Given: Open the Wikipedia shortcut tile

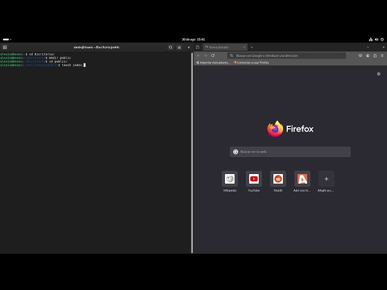Looking at the screenshot, I should pyautogui.click(x=230, y=182).
